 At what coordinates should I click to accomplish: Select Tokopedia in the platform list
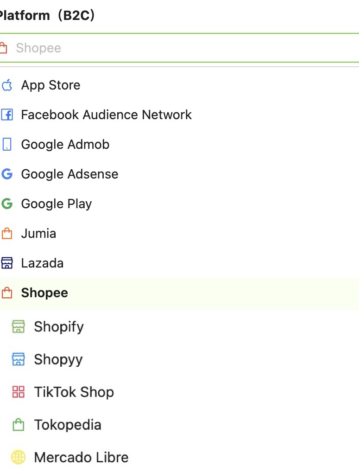coord(68,425)
